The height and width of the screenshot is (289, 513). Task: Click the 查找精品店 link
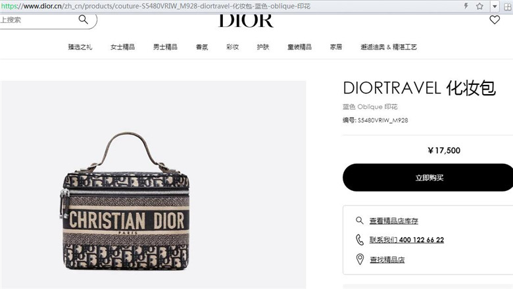(387, 260)
